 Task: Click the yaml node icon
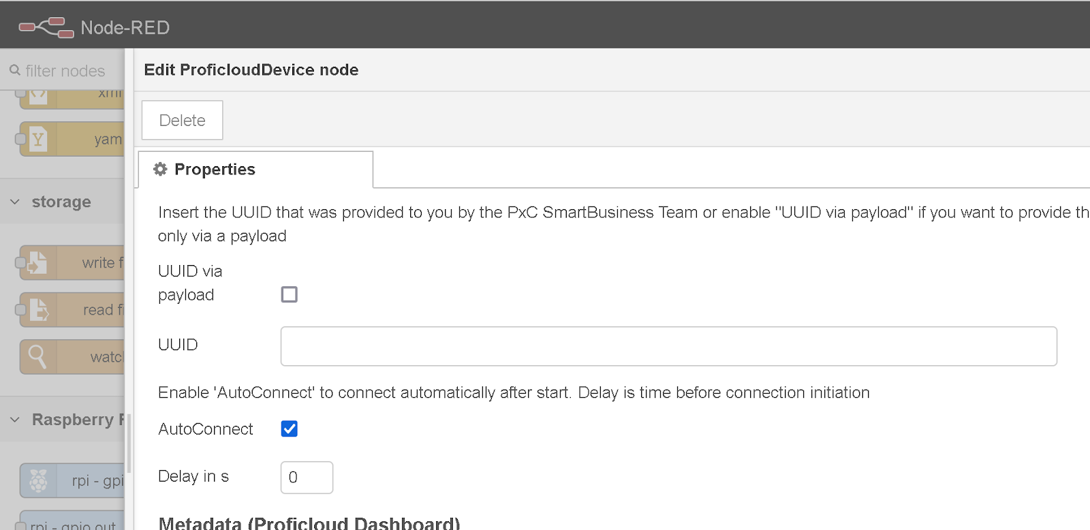click(x=38, y=139)
